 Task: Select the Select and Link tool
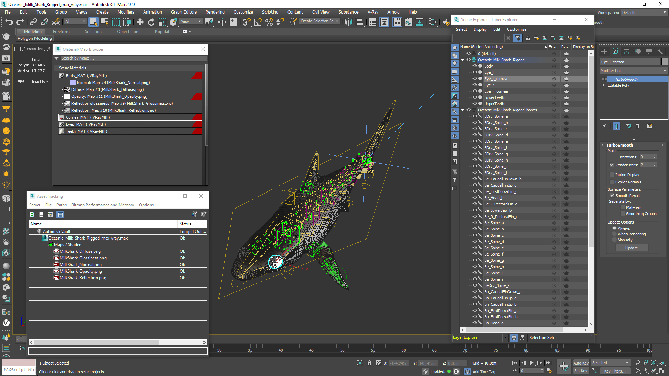point(33,22)
